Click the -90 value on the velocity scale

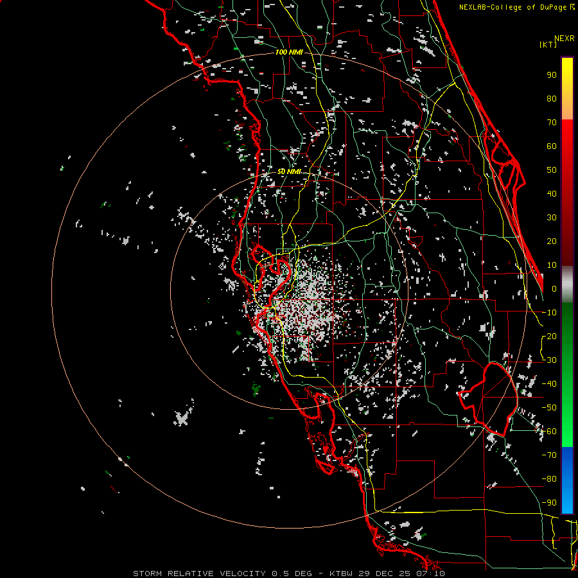coord(549,503)
